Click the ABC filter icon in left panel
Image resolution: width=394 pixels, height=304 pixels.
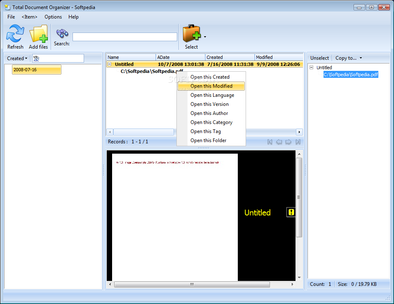coord(36,58)
